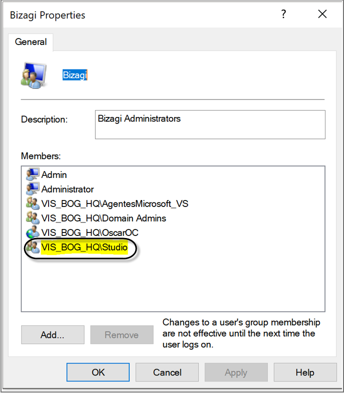
Task: Click the Domain Admins group icon
Action: point(33,218)
